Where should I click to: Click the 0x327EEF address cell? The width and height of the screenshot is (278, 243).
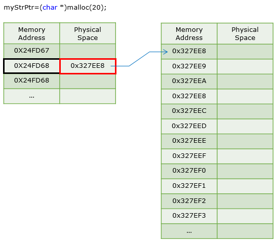coord(189,156)
